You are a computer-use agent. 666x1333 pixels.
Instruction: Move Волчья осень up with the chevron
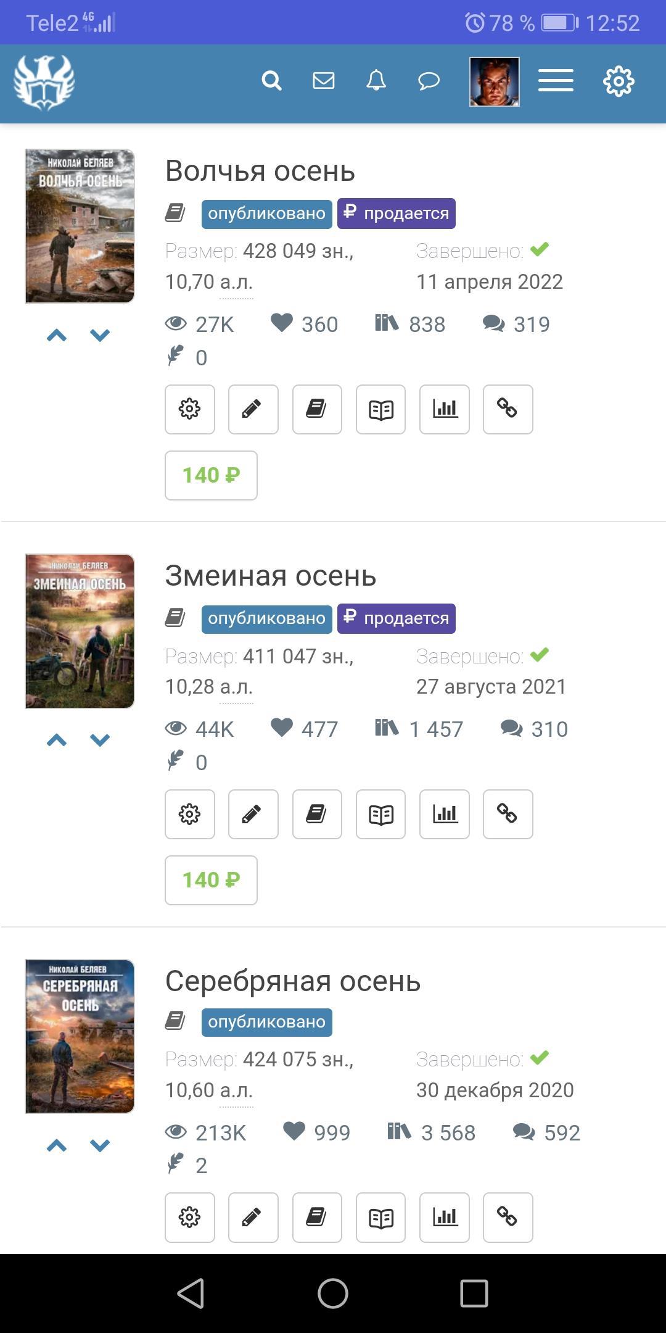pos(57,336)
